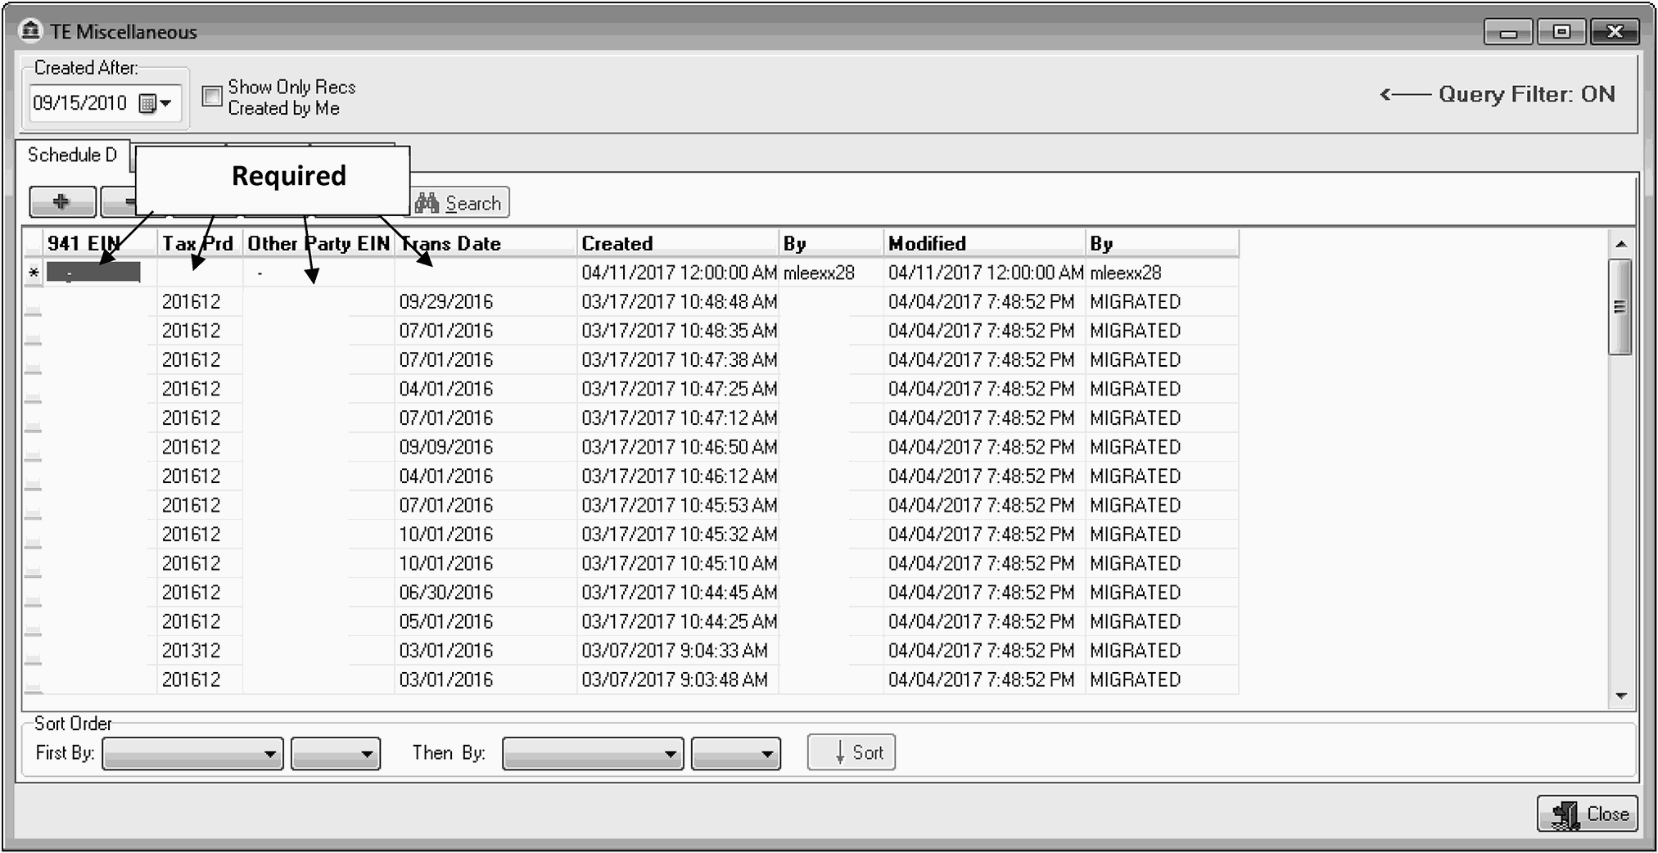Click the new-row asterisk selector
Image resolution: width=1658 pixels, height=853 pixels.
pyautogui.click(x=34, y=273)
